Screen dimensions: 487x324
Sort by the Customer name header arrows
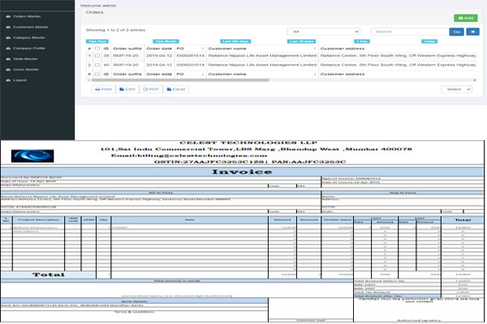pyautogui.click(x=315, y=49)
